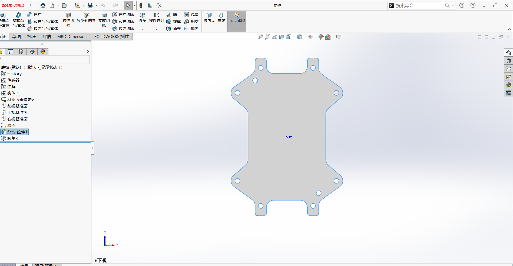Viewport: 513px width, 266px height.
Task: Open the Help question mark icon
Action: pos(473,5)
